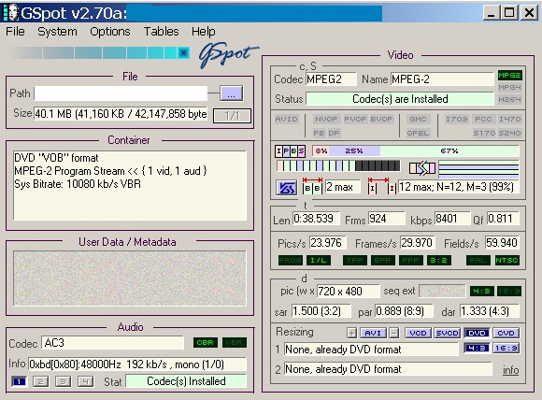Click the BVOP indicator
The height and width of the screenshot is (400, 542).
click(x=381, y=119)
